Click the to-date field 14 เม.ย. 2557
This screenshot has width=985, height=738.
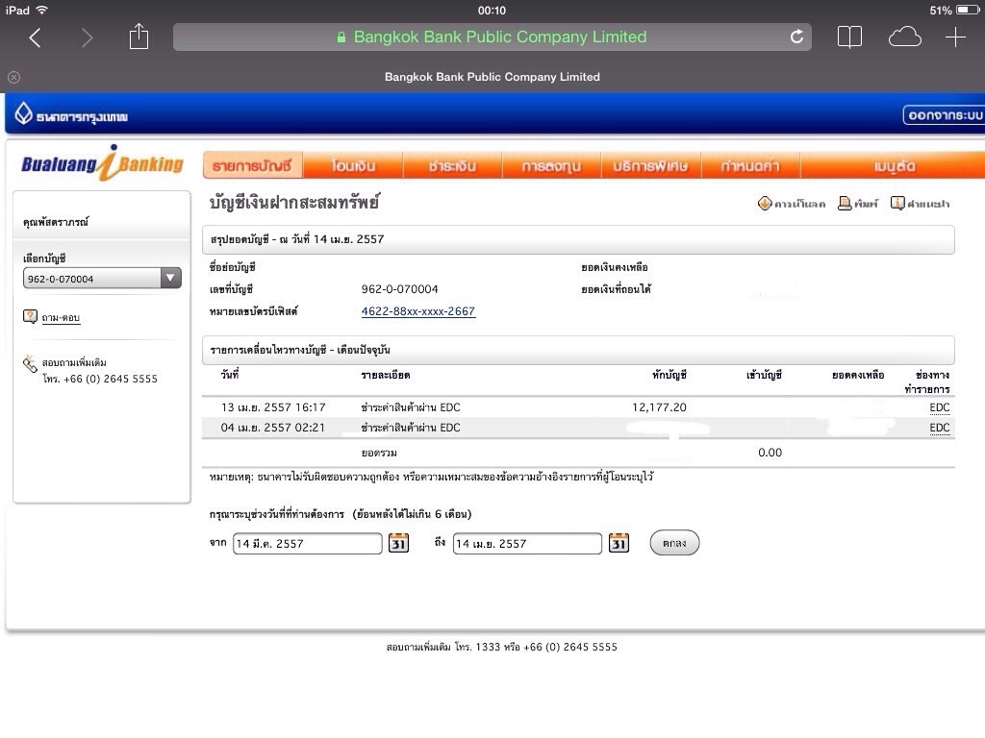pyautogui.click(x=527, y=544)
